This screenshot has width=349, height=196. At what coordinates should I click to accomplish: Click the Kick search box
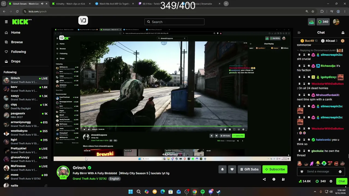[174, 22]
